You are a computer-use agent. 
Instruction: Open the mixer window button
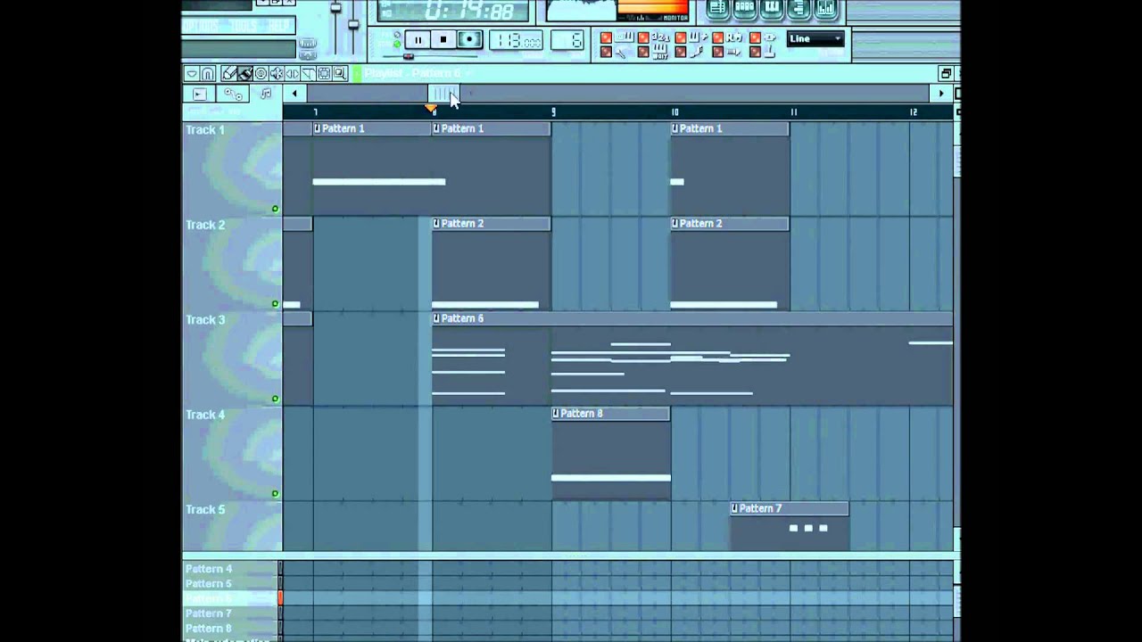coord(826,7)
